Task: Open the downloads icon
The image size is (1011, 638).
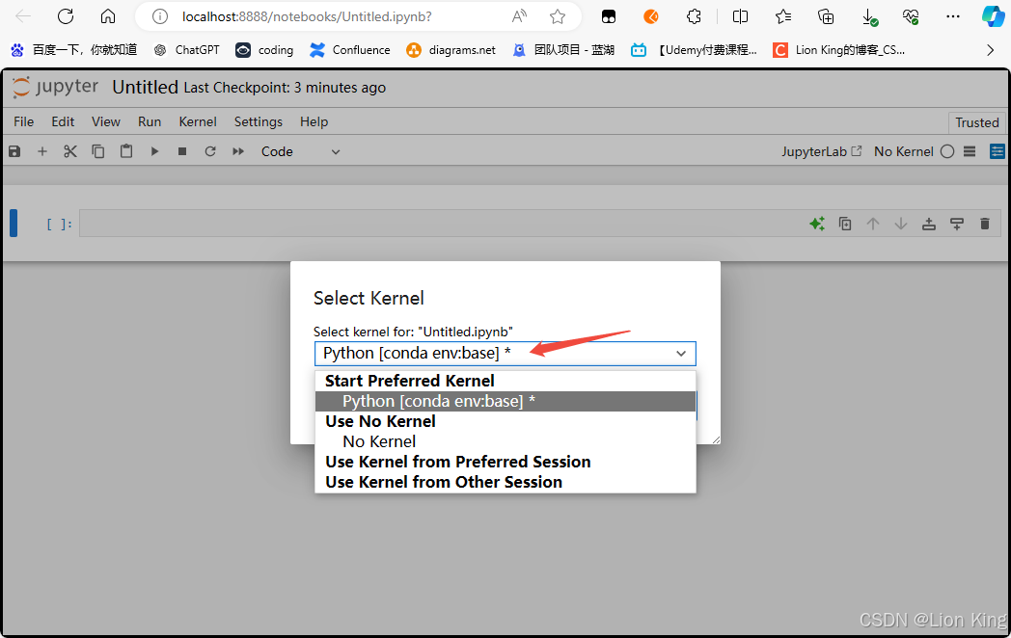Action: tap(869, 17)
